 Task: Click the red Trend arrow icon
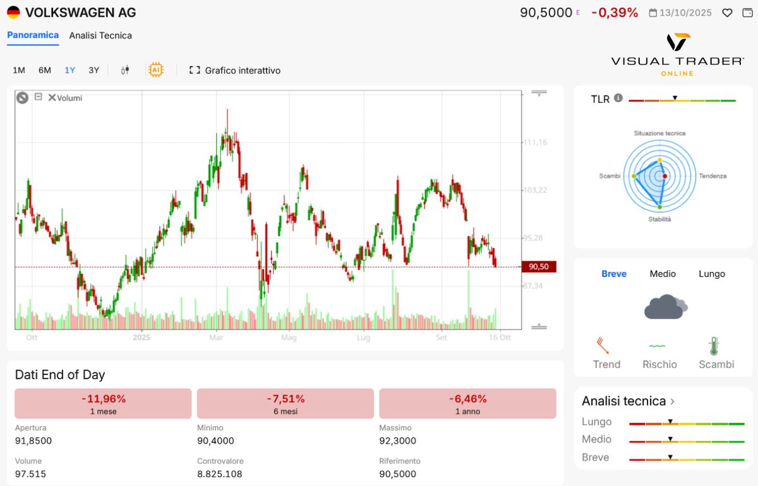click(x=603, y=345)
